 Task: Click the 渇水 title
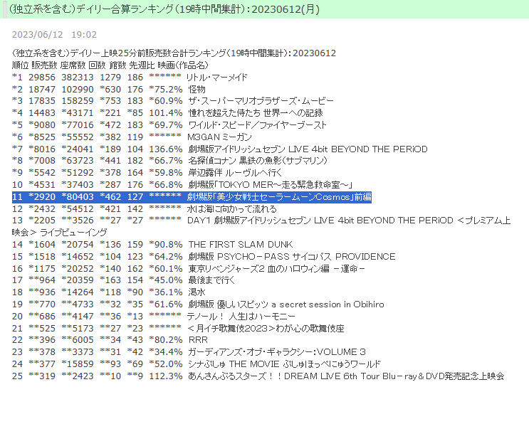(x=197, y=292)
